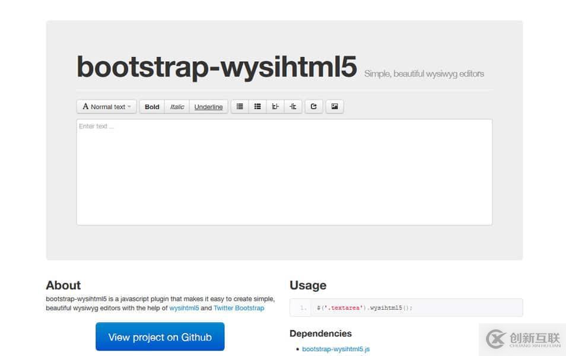Toggle Italic formatting
566x356 pixels.
[177, 107]
